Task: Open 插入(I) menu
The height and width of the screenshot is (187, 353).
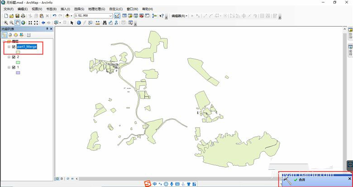Action: click(x=65, y=9)
